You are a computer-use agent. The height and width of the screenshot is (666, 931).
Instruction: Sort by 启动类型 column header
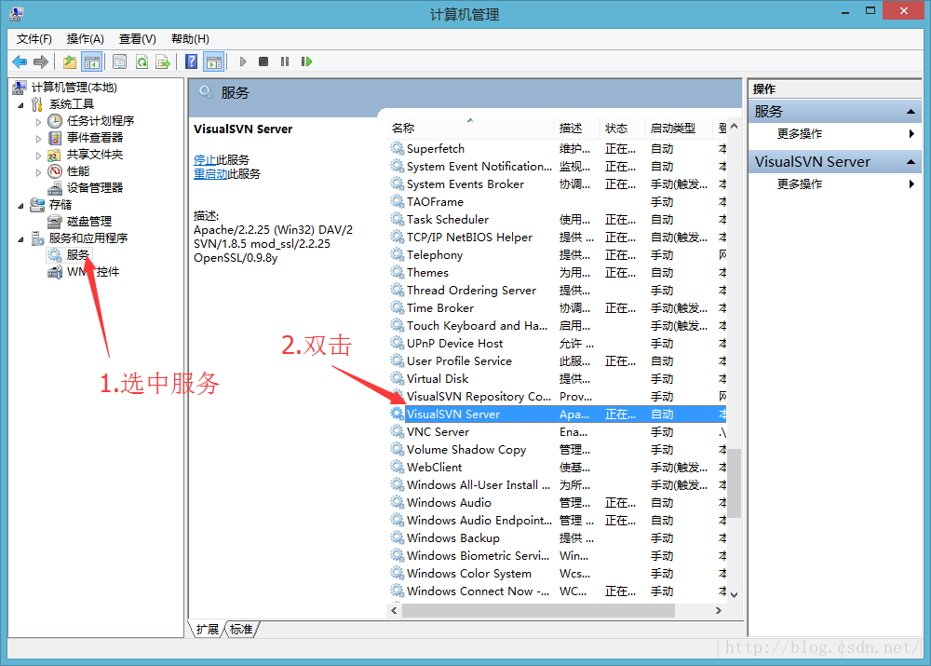(678, 129)
